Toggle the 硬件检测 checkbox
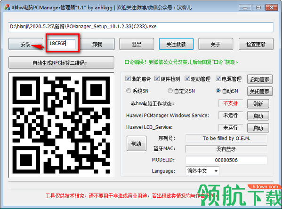Screen dimensions: 282x209 pos(157,78)
